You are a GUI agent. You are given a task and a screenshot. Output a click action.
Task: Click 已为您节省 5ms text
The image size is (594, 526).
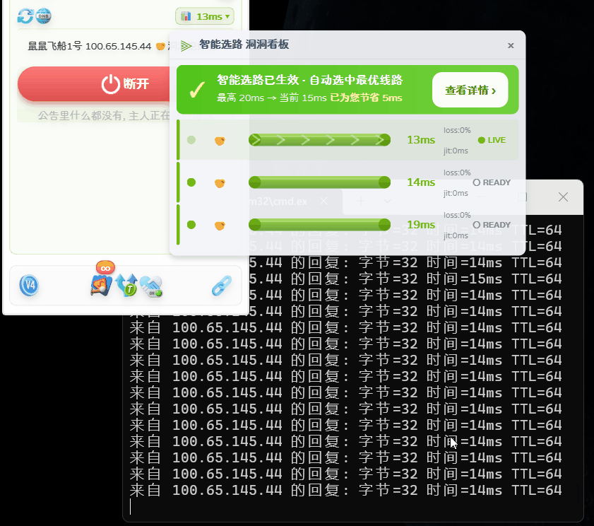point(366,98)
